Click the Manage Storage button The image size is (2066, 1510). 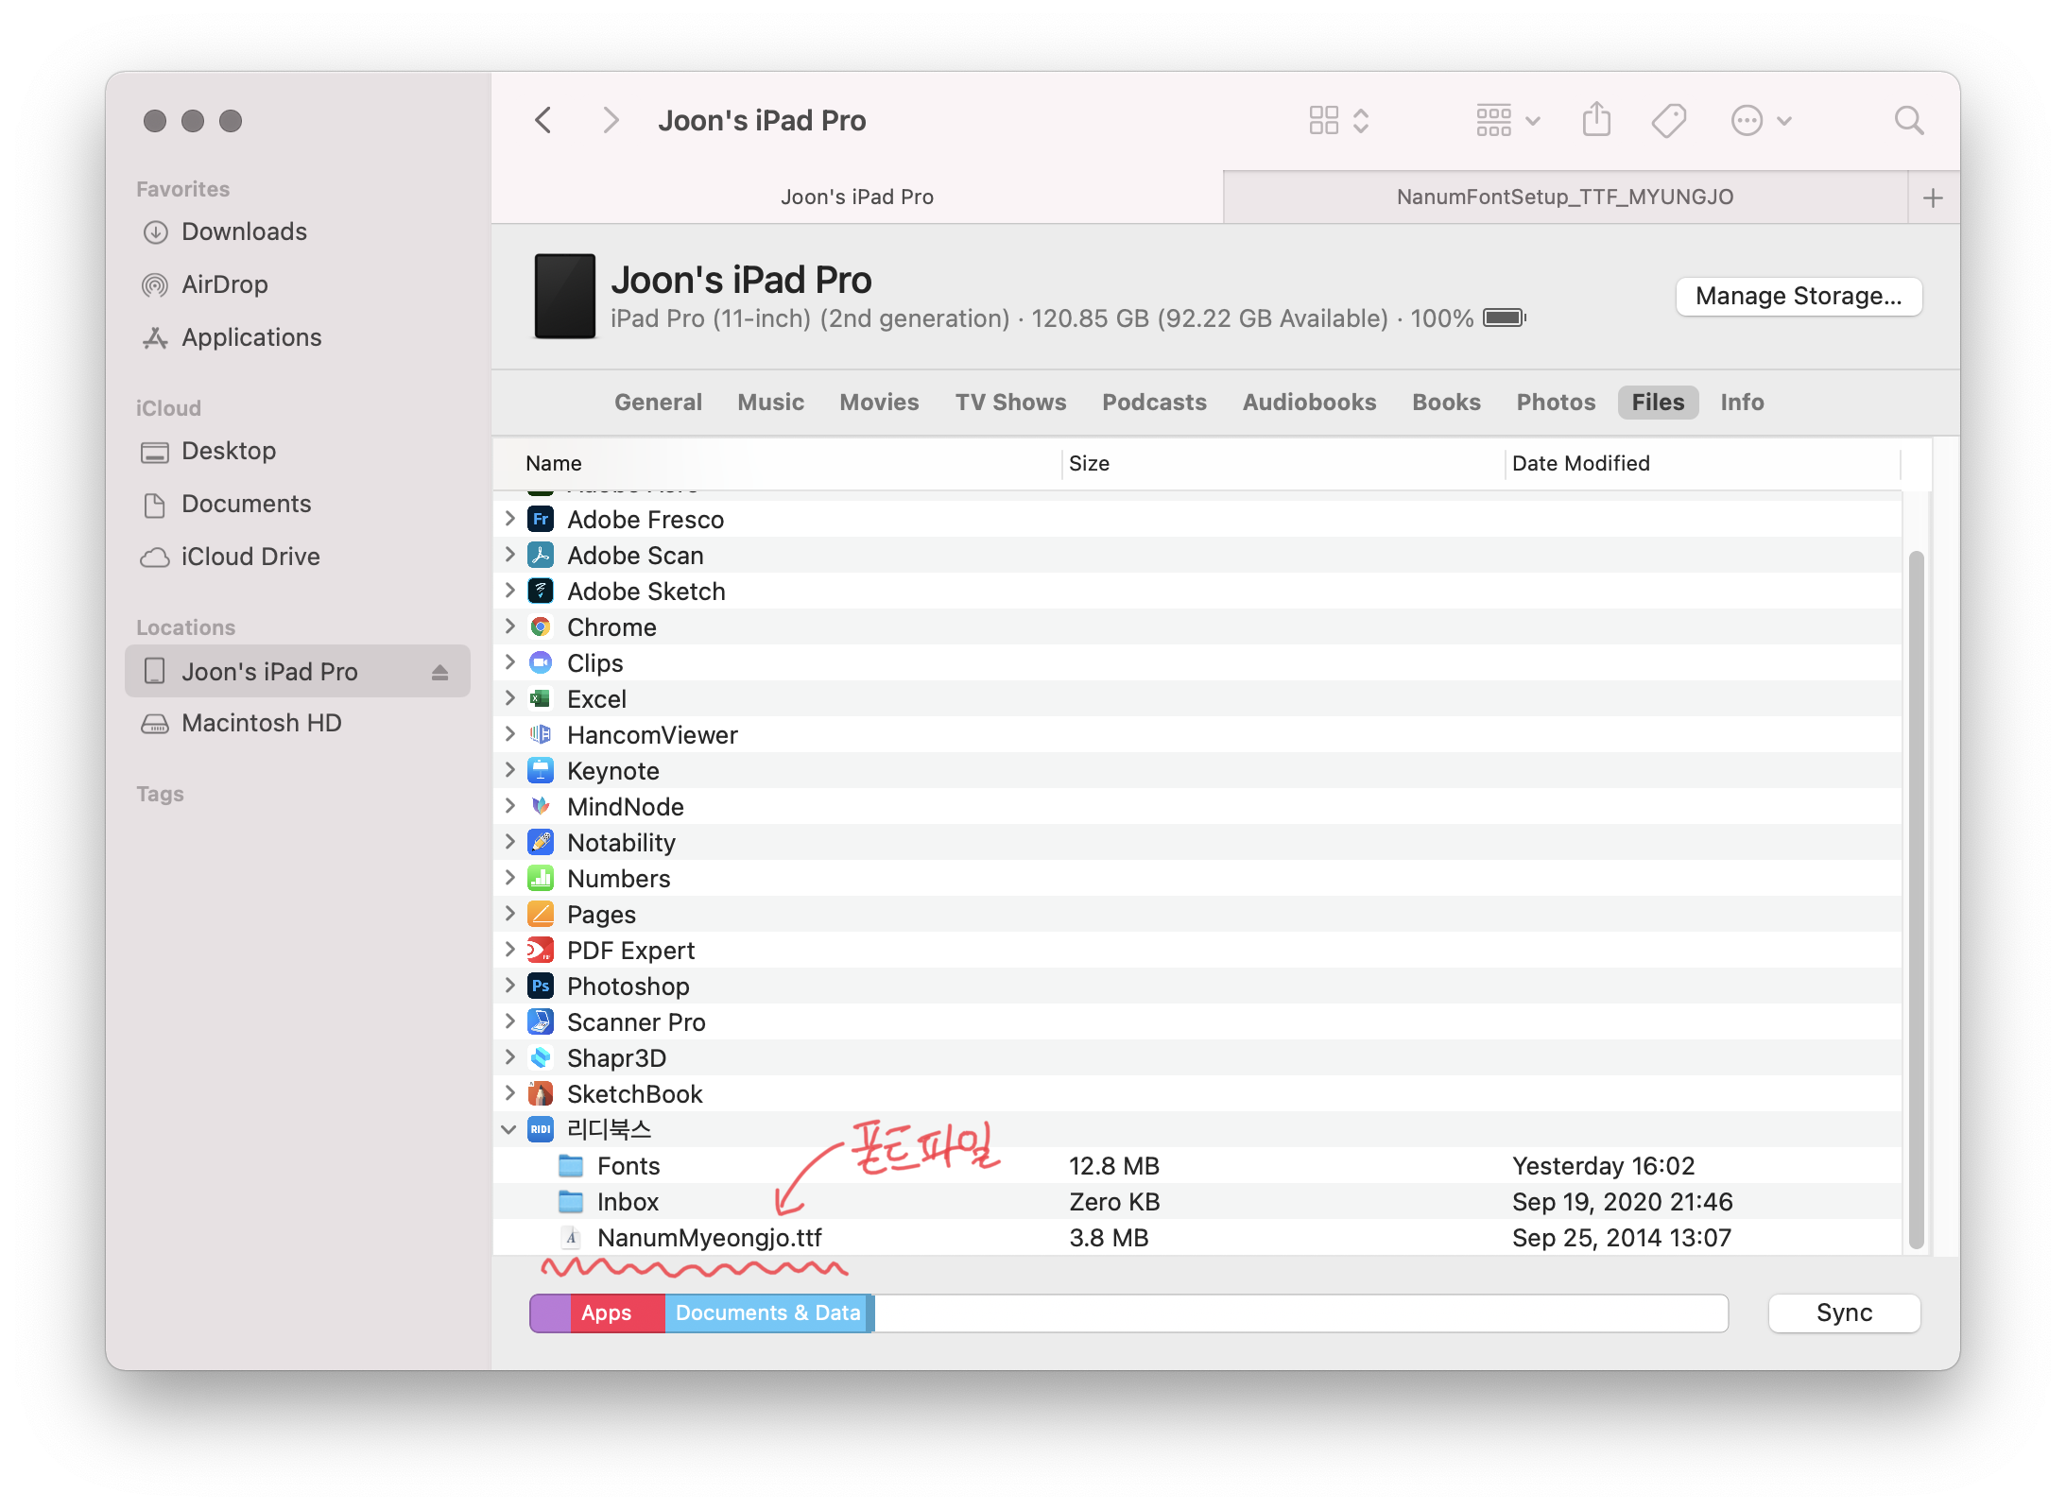tap(1798, 297)
